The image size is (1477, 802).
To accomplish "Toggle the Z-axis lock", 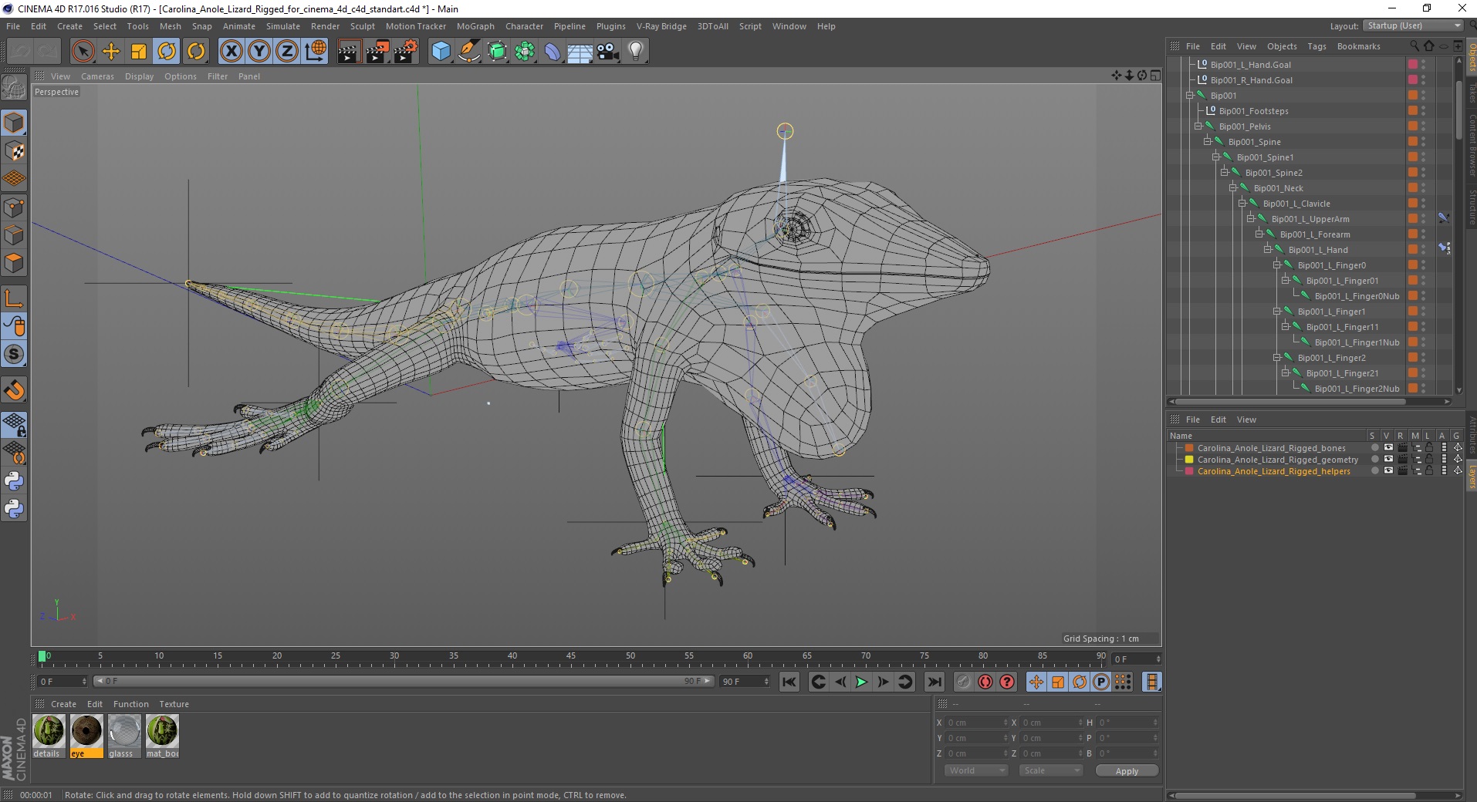I will tap(287, 52).
